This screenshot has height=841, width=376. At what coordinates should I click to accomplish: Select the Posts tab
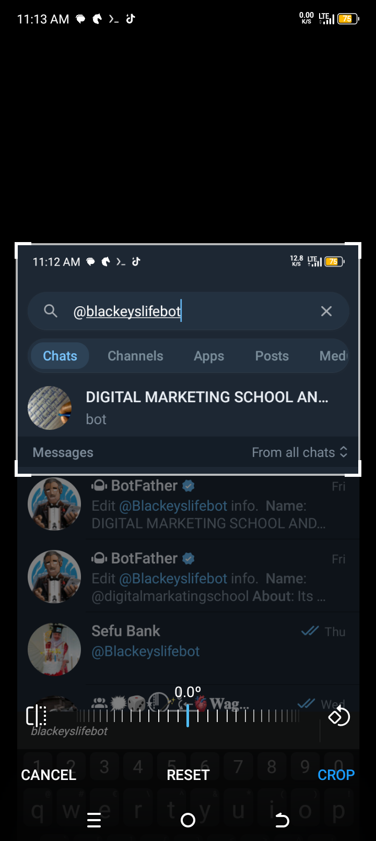(272, 356)
